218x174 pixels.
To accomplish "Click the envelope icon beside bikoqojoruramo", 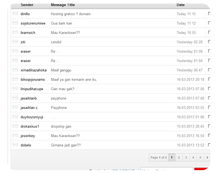I will click(15, 79).
